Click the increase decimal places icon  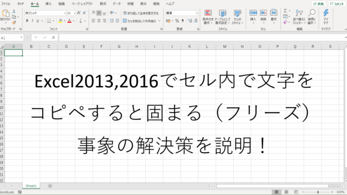190,21
